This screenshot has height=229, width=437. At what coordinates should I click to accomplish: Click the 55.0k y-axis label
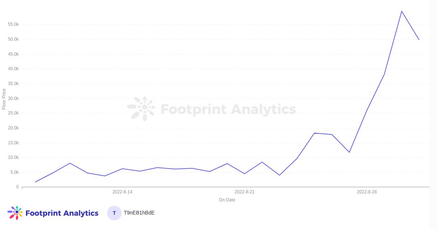(x=13, y=24)
